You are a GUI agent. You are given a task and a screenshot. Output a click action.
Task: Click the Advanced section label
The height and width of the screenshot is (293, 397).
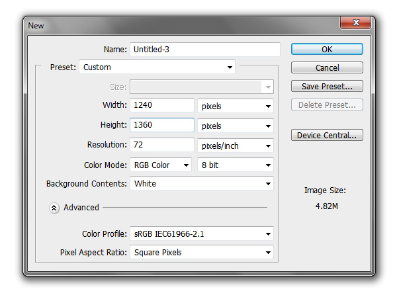pos(81,208)
